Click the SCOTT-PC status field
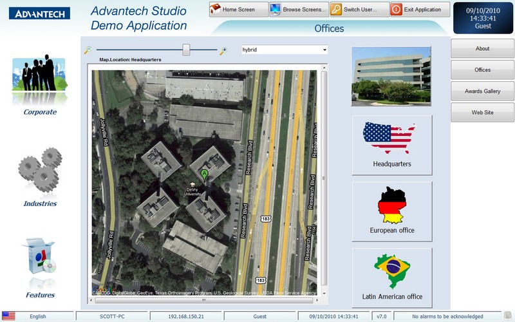Image resolution: width=515 pixels, height=322 pixels. pyautogui.click(x=112, y=316)
